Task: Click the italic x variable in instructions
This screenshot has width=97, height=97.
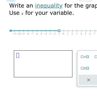Action: pyautogui.click(x=22, y=14)
